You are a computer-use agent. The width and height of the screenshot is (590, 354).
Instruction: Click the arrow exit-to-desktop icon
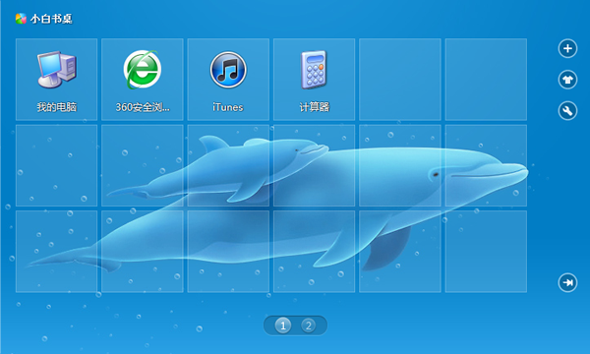[x=567, y=282]
